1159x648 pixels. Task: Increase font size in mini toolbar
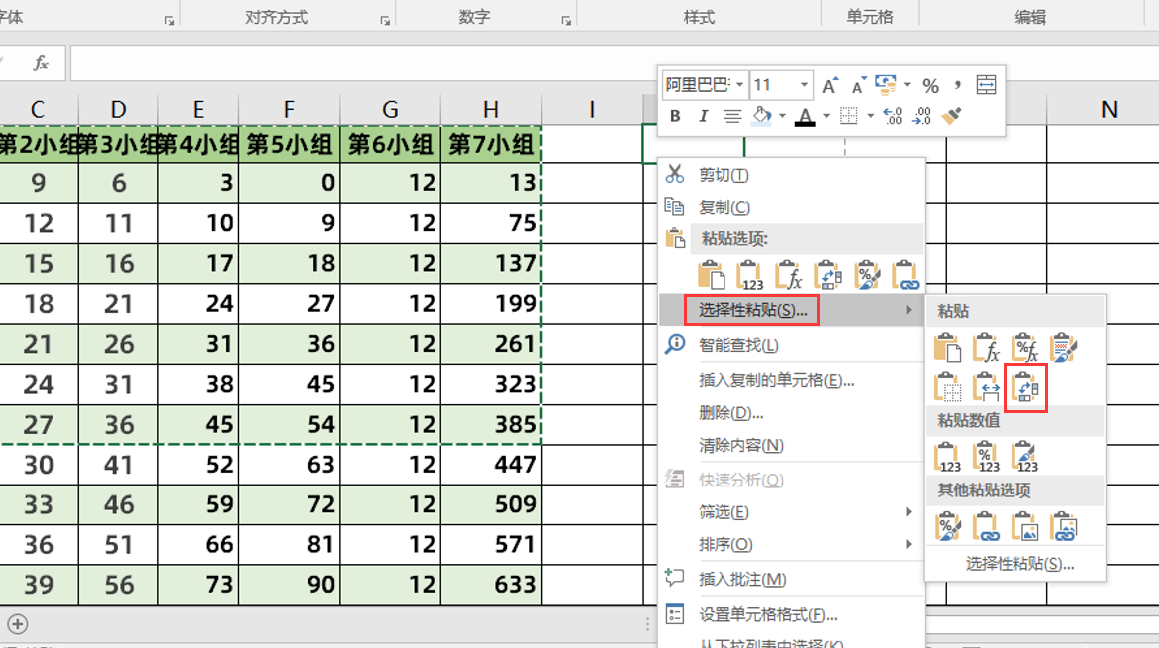point(831,85)
